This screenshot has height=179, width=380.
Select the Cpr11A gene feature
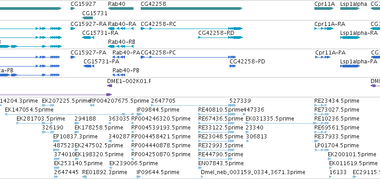coord(324,8)
